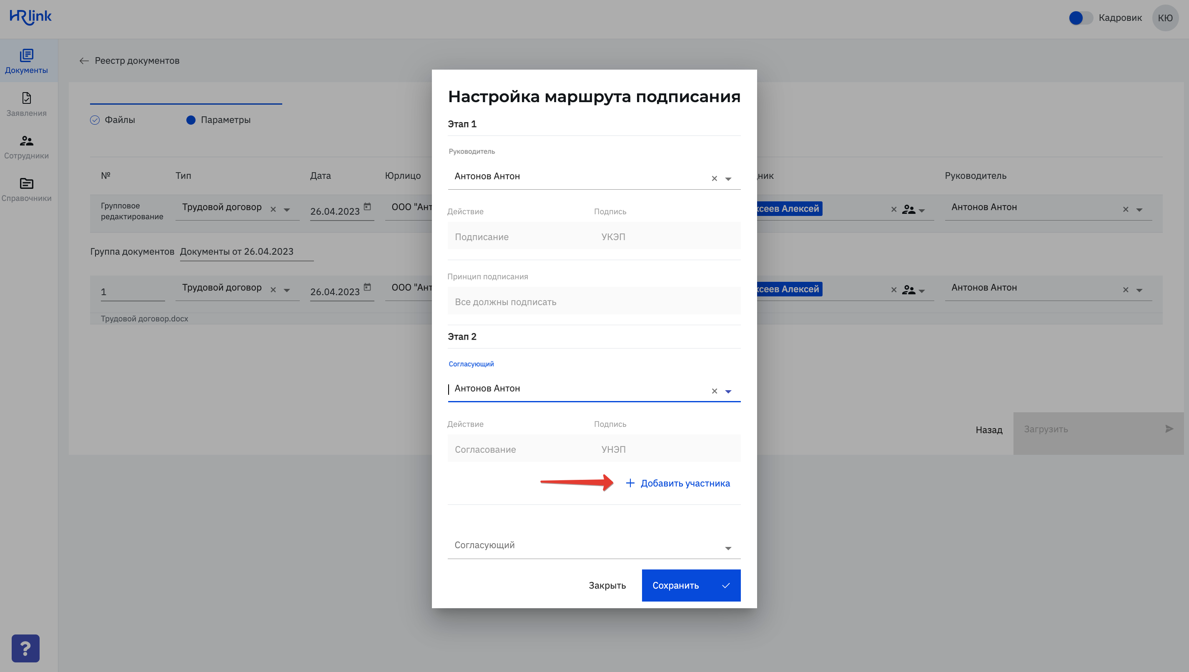Edit the Группа документов name field
Screen dimensions: 1189x672
tap(246, 252)
